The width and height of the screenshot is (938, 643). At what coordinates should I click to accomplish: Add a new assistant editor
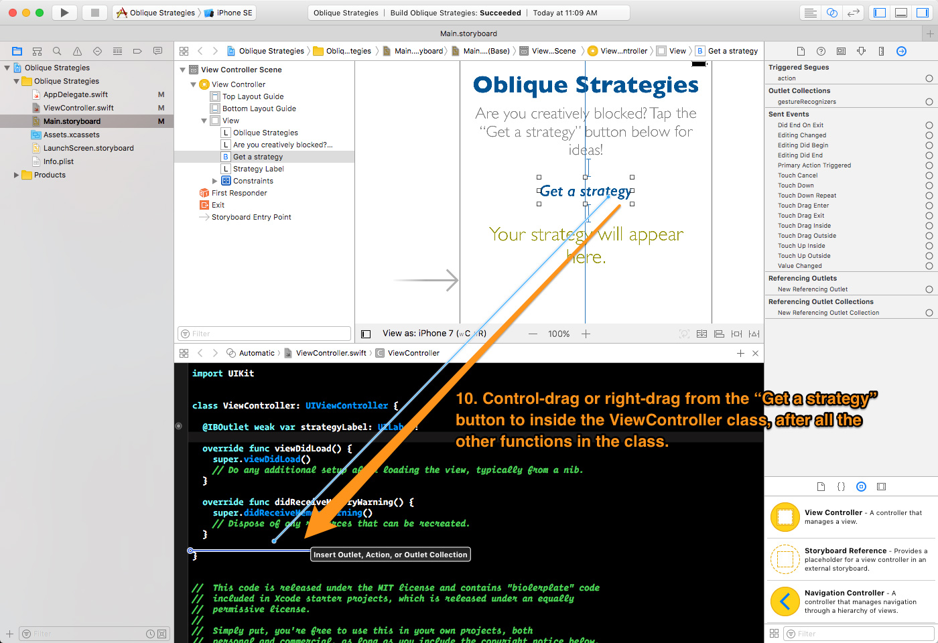click(x=740, y=353)
